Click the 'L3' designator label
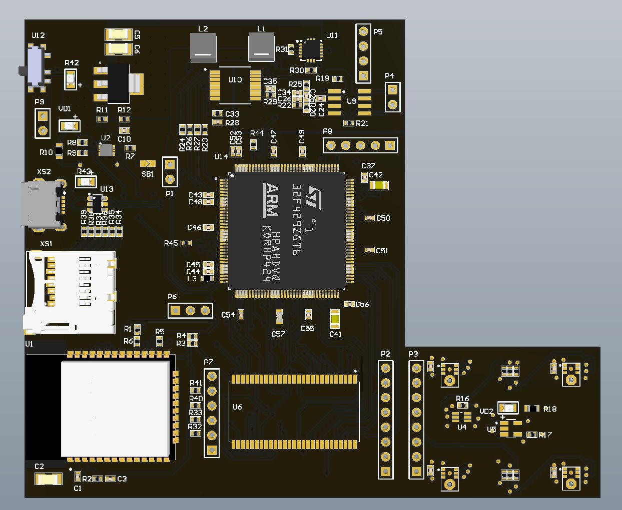Screen dimensions: 622x510 click(192, 279)
